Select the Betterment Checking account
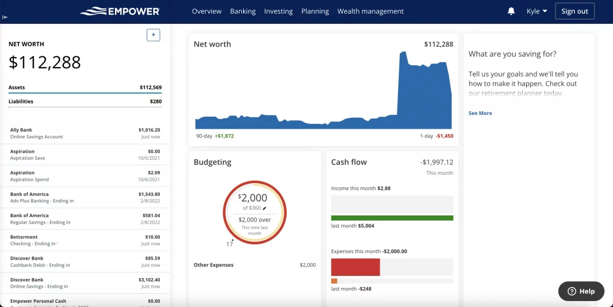Viewport: 613px width, 307px height. (85, 240)
